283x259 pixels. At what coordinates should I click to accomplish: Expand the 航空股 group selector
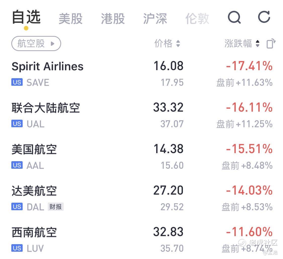coord(36,44)
